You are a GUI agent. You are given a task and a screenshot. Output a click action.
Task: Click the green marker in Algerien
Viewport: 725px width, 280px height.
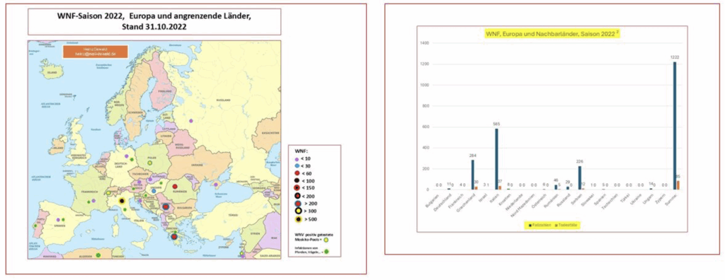pyautogui.click(x=98, y=255)
